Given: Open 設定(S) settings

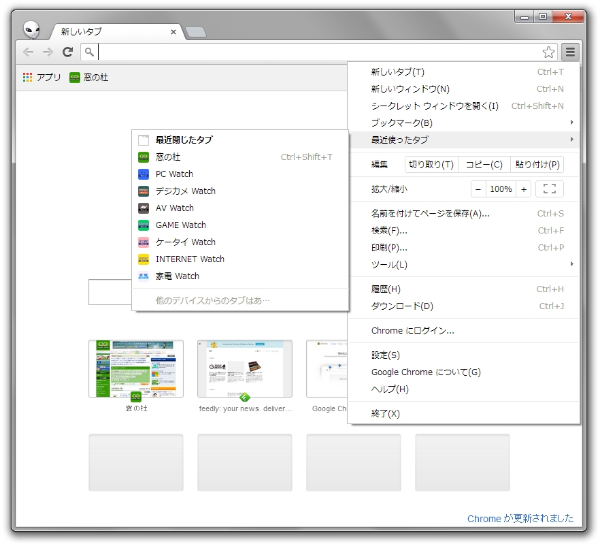Looking at the screenshot, I should point(464,355).
